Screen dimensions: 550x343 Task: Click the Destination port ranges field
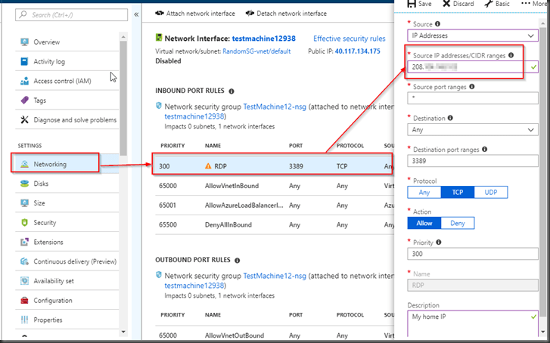[x=473, y=160]
